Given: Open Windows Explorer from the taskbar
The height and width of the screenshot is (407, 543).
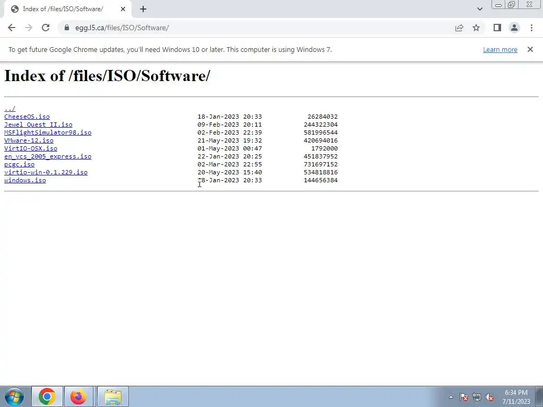Looking at the screenshot, I should (x=113, y=396).
